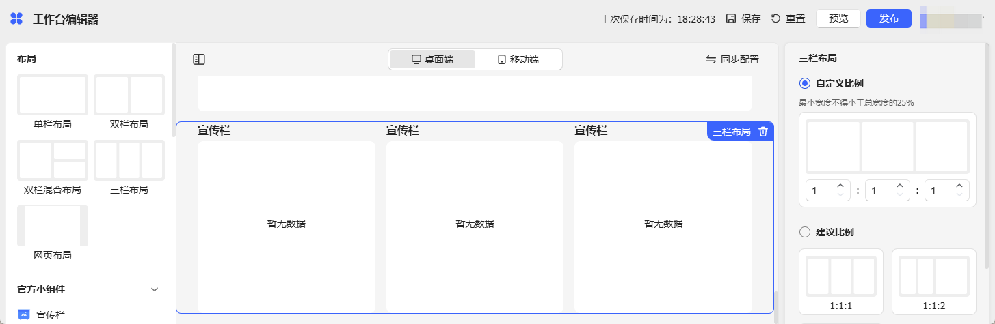The height and width of the screenshot is (324, 995).
Task: Click the middle column ratio input field
Action: [x=879, y=191]
